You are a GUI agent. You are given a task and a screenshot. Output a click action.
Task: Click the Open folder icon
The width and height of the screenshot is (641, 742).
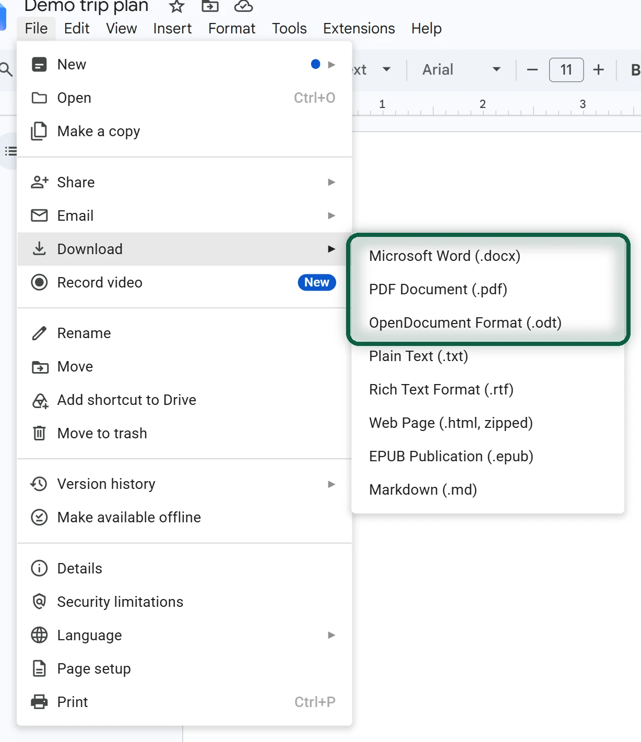(x=39, y=98)
